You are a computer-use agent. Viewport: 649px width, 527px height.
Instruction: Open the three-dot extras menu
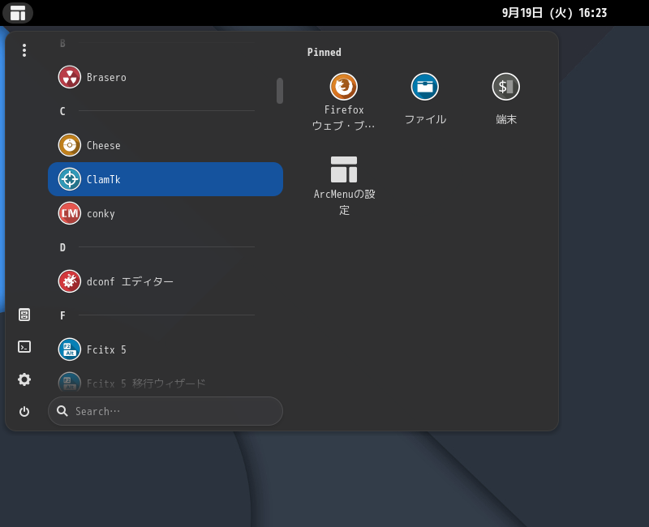[x=24, y=50]
